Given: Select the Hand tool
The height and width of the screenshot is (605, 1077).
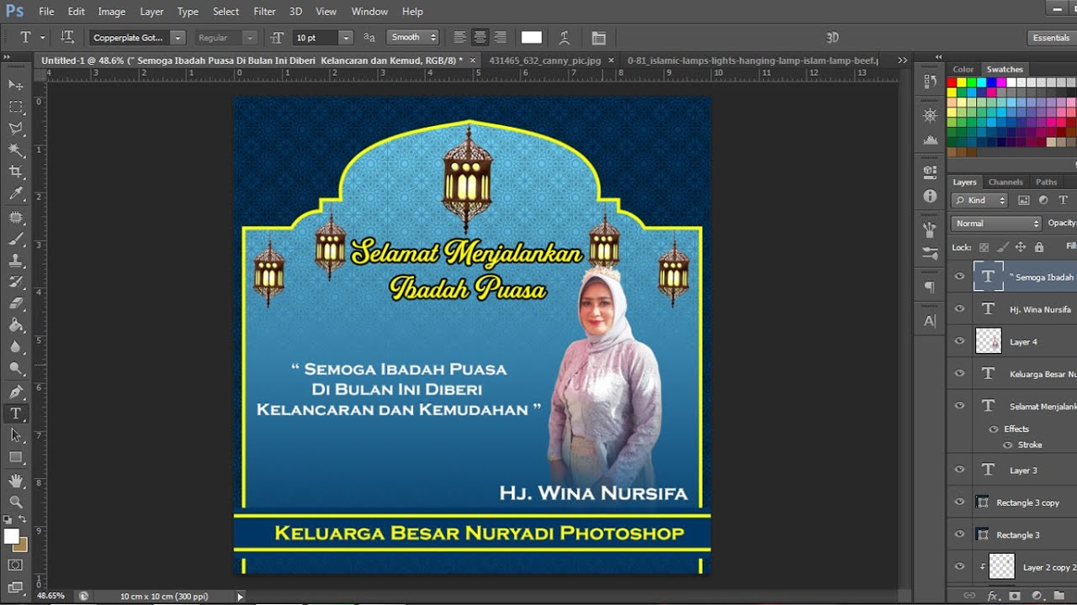Looking at the screenshot, I should click(15, 481).
